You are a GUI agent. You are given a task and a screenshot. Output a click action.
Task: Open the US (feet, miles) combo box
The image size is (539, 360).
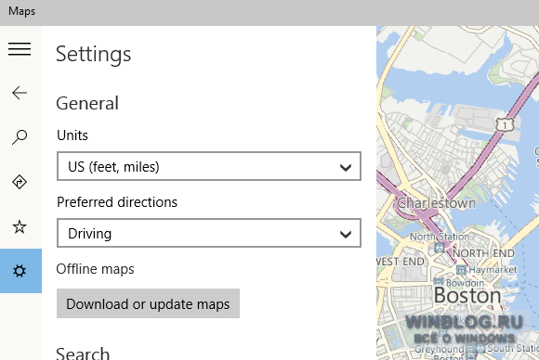point(209,166)
